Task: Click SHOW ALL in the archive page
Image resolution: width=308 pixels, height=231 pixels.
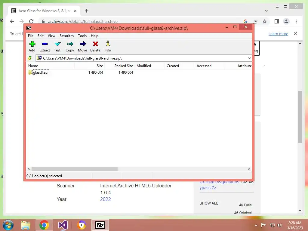Action: pyautogui.click(x=209, y=203)
